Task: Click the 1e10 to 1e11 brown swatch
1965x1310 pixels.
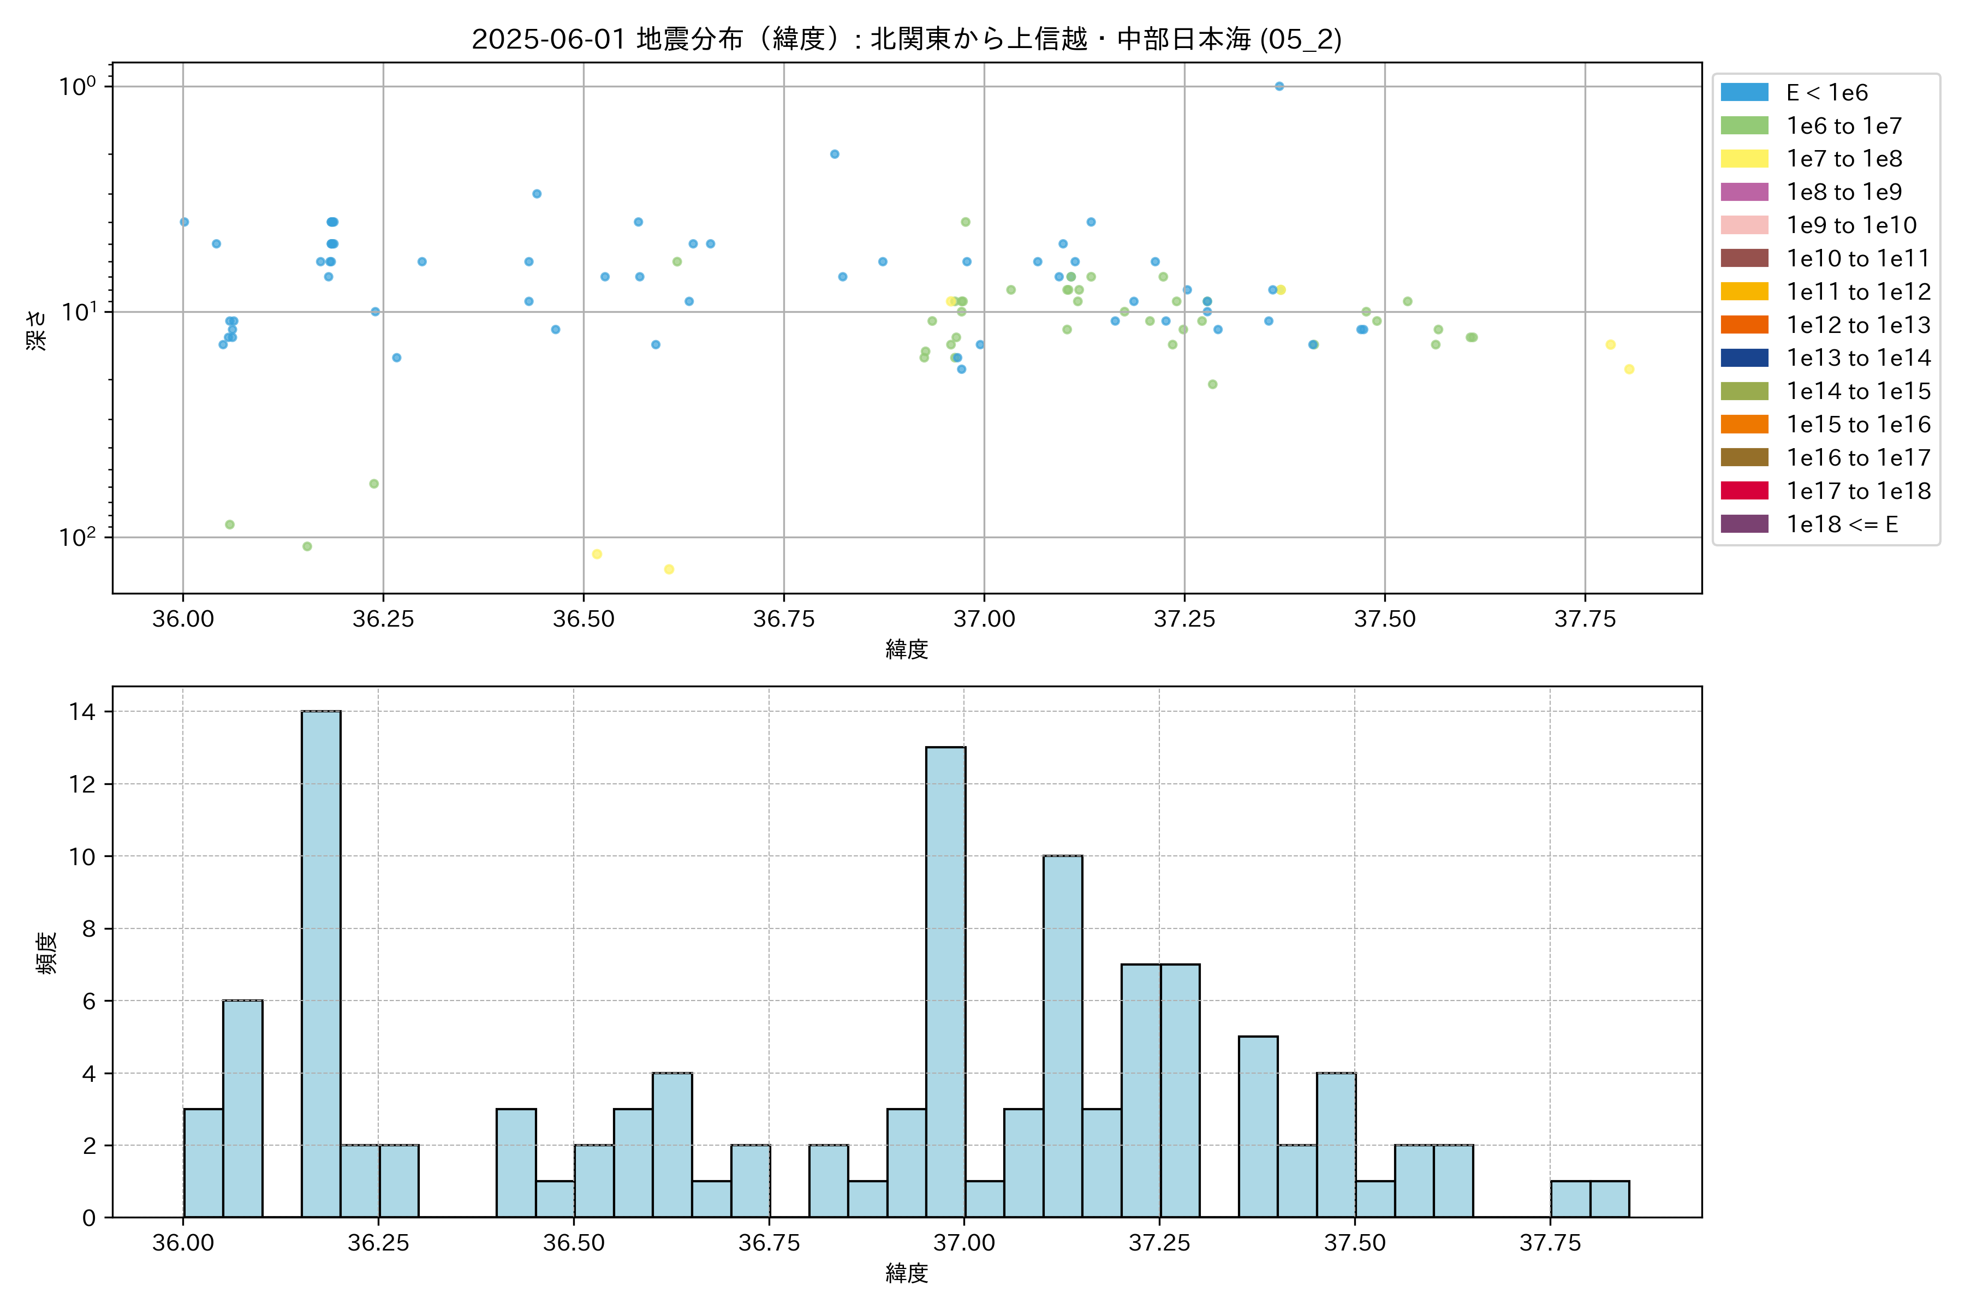Action: click(1743, 258)
